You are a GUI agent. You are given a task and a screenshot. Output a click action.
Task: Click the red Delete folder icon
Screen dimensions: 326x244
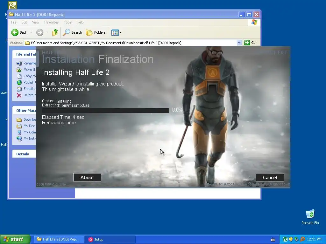click(19, 95)
